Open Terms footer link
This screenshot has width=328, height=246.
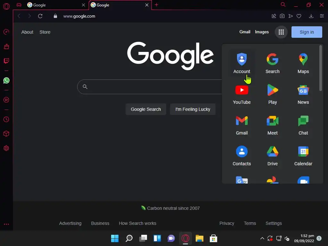(x=250, y=223)
